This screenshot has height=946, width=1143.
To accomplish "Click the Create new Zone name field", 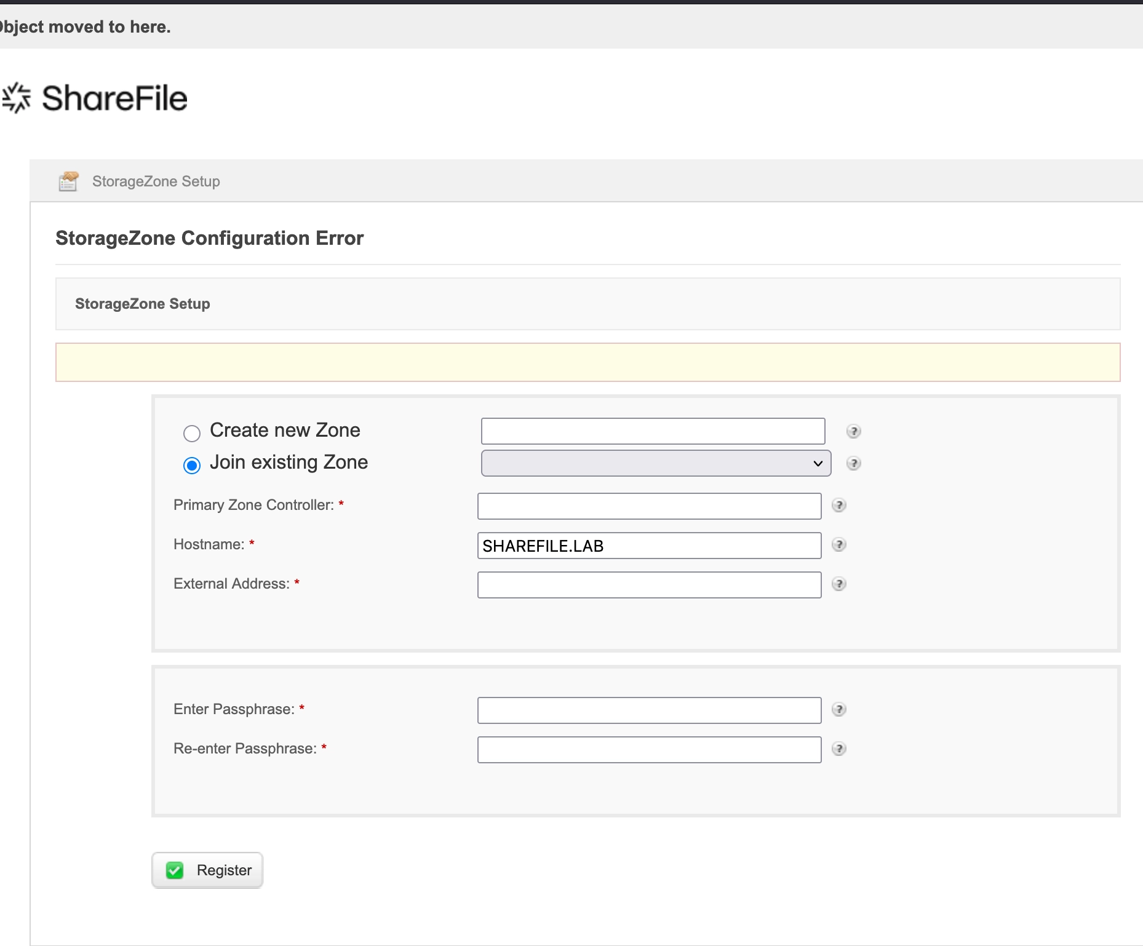I will coord(652,431).
